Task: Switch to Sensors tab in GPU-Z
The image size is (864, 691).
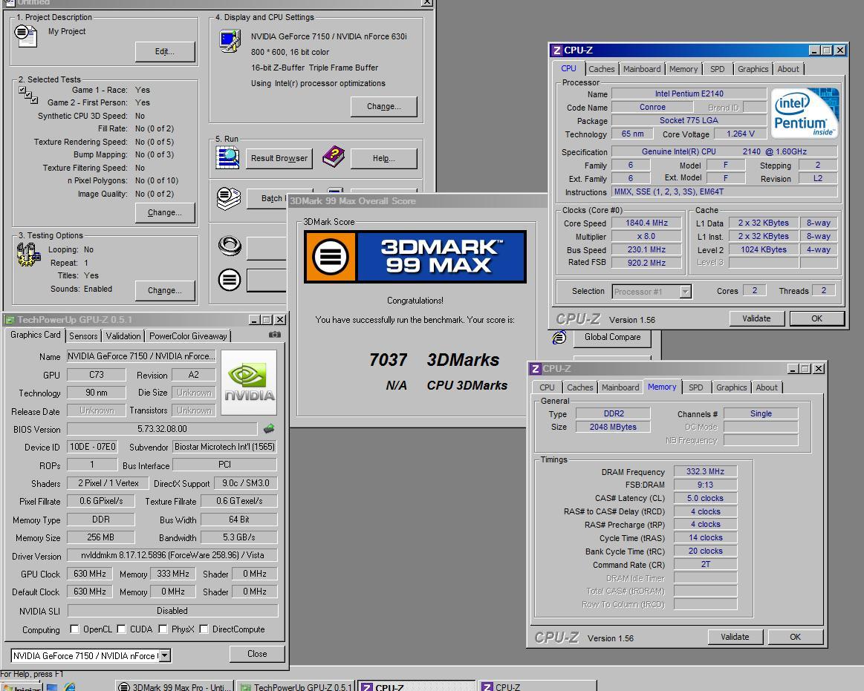Action: coord(83,336)
